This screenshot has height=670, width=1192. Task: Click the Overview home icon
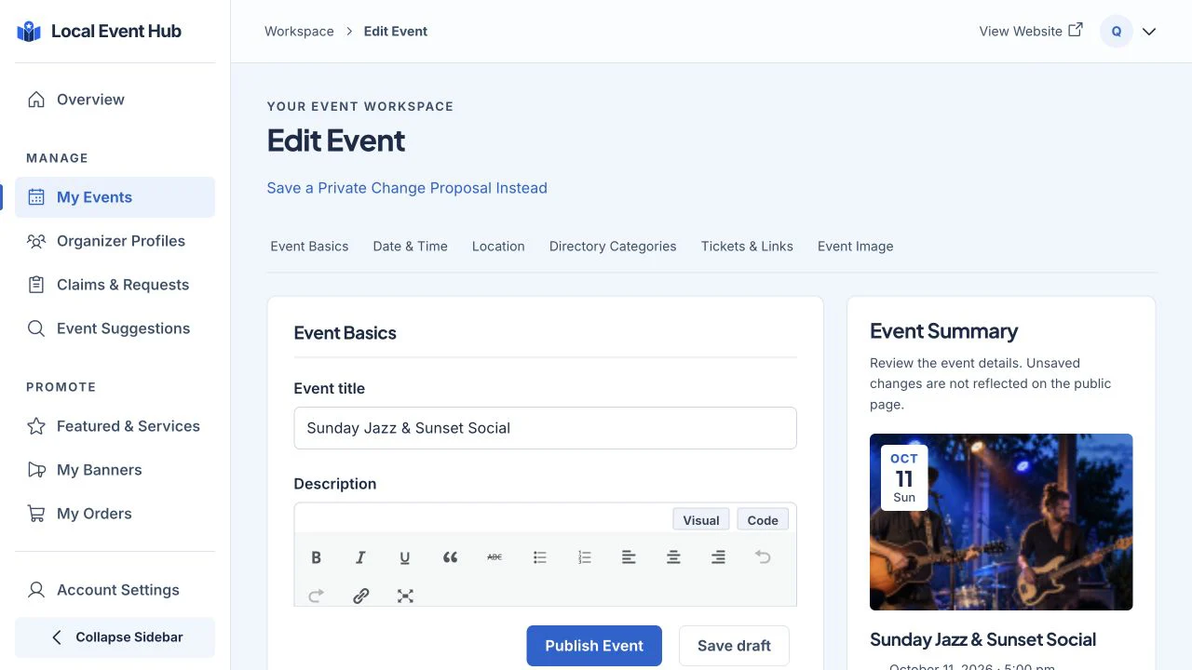[36, 100]
